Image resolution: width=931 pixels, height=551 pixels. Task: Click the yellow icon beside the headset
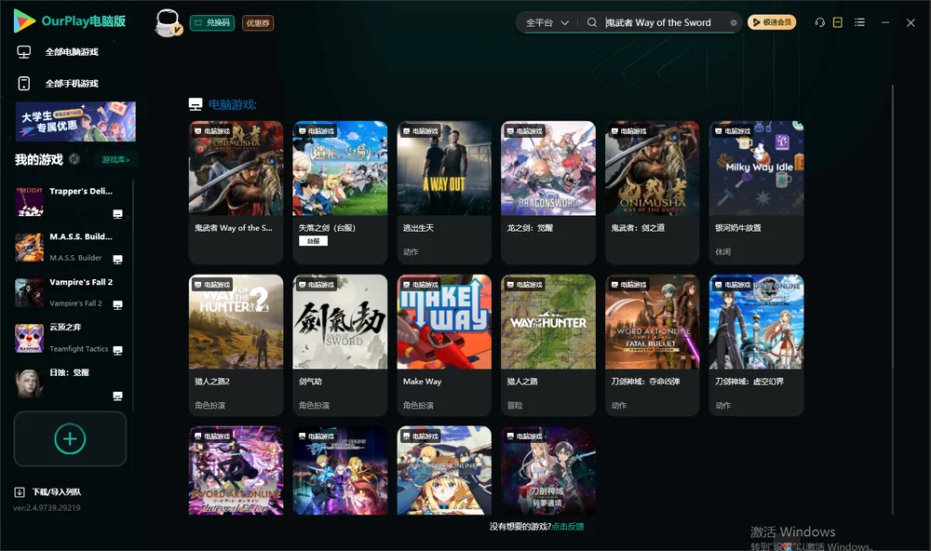pos(838,22)
